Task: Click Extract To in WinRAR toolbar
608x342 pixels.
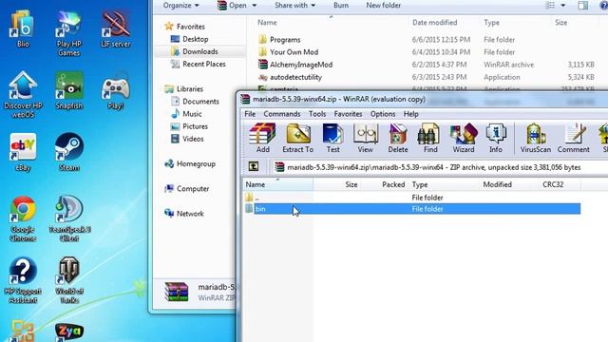Action: (x=297, y=139)
